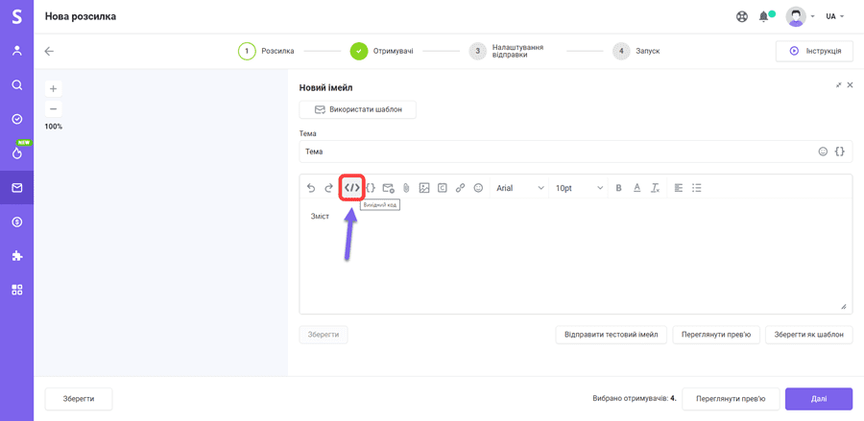Click the undo arrow in editor toolbar
This screenshot has height=421, width=864.
[311, 188]
